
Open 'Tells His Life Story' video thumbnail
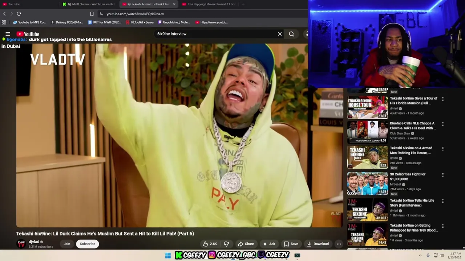(x=367, y=210)
